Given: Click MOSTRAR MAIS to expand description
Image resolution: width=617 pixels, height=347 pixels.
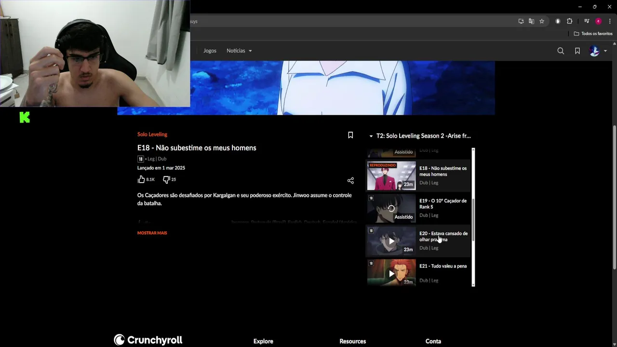Looking at the screenshot, I should click(152, 233).
